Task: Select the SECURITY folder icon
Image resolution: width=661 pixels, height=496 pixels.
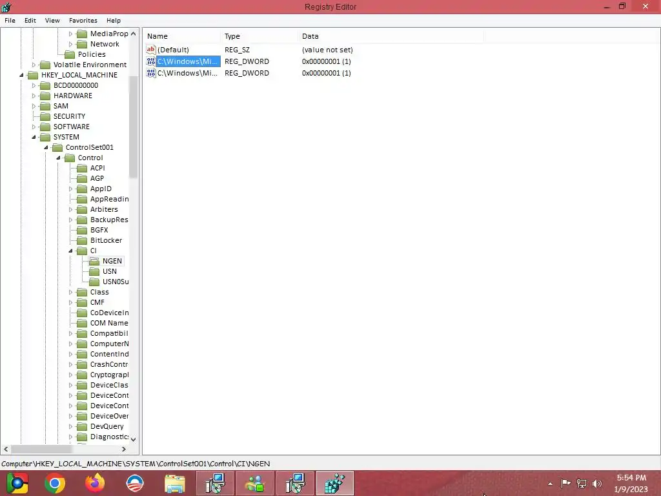Action: coord(45,116)
